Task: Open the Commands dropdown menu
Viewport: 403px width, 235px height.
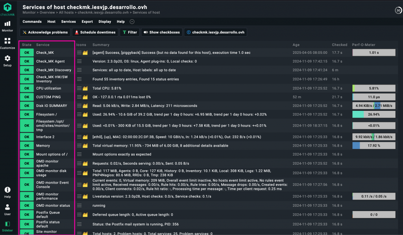Action: pyautogui.click(x=32, y=22)
